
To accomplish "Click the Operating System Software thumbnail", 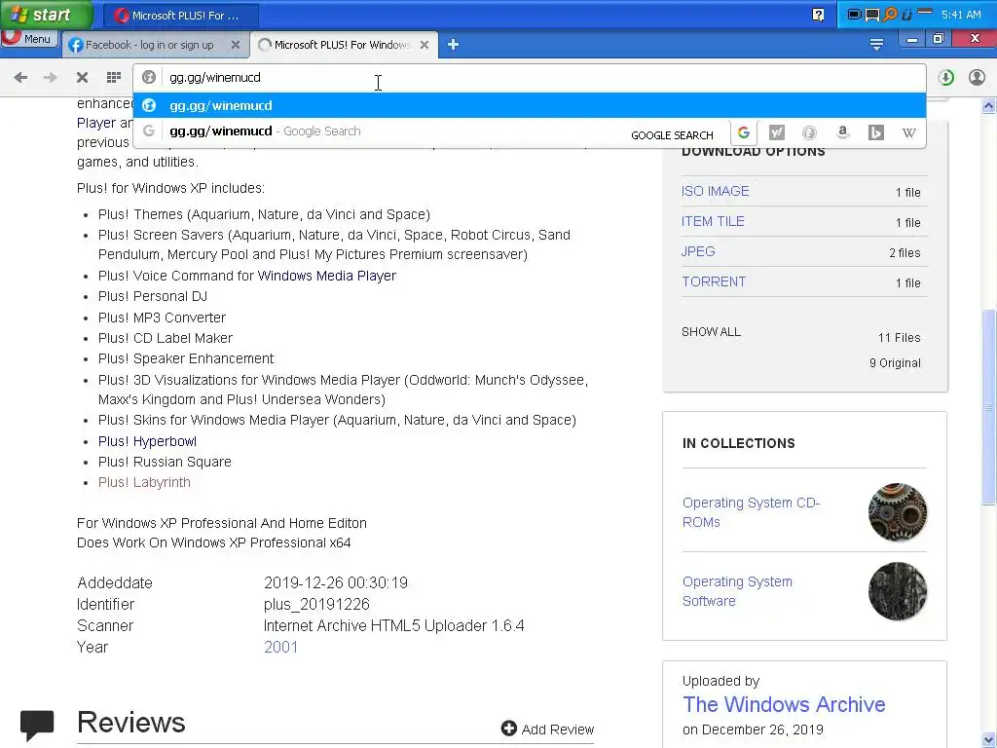I will 897,591.
